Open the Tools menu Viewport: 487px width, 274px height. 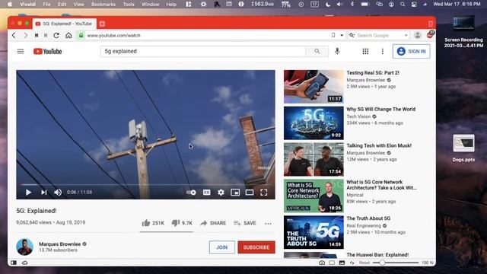pos(129,5)
